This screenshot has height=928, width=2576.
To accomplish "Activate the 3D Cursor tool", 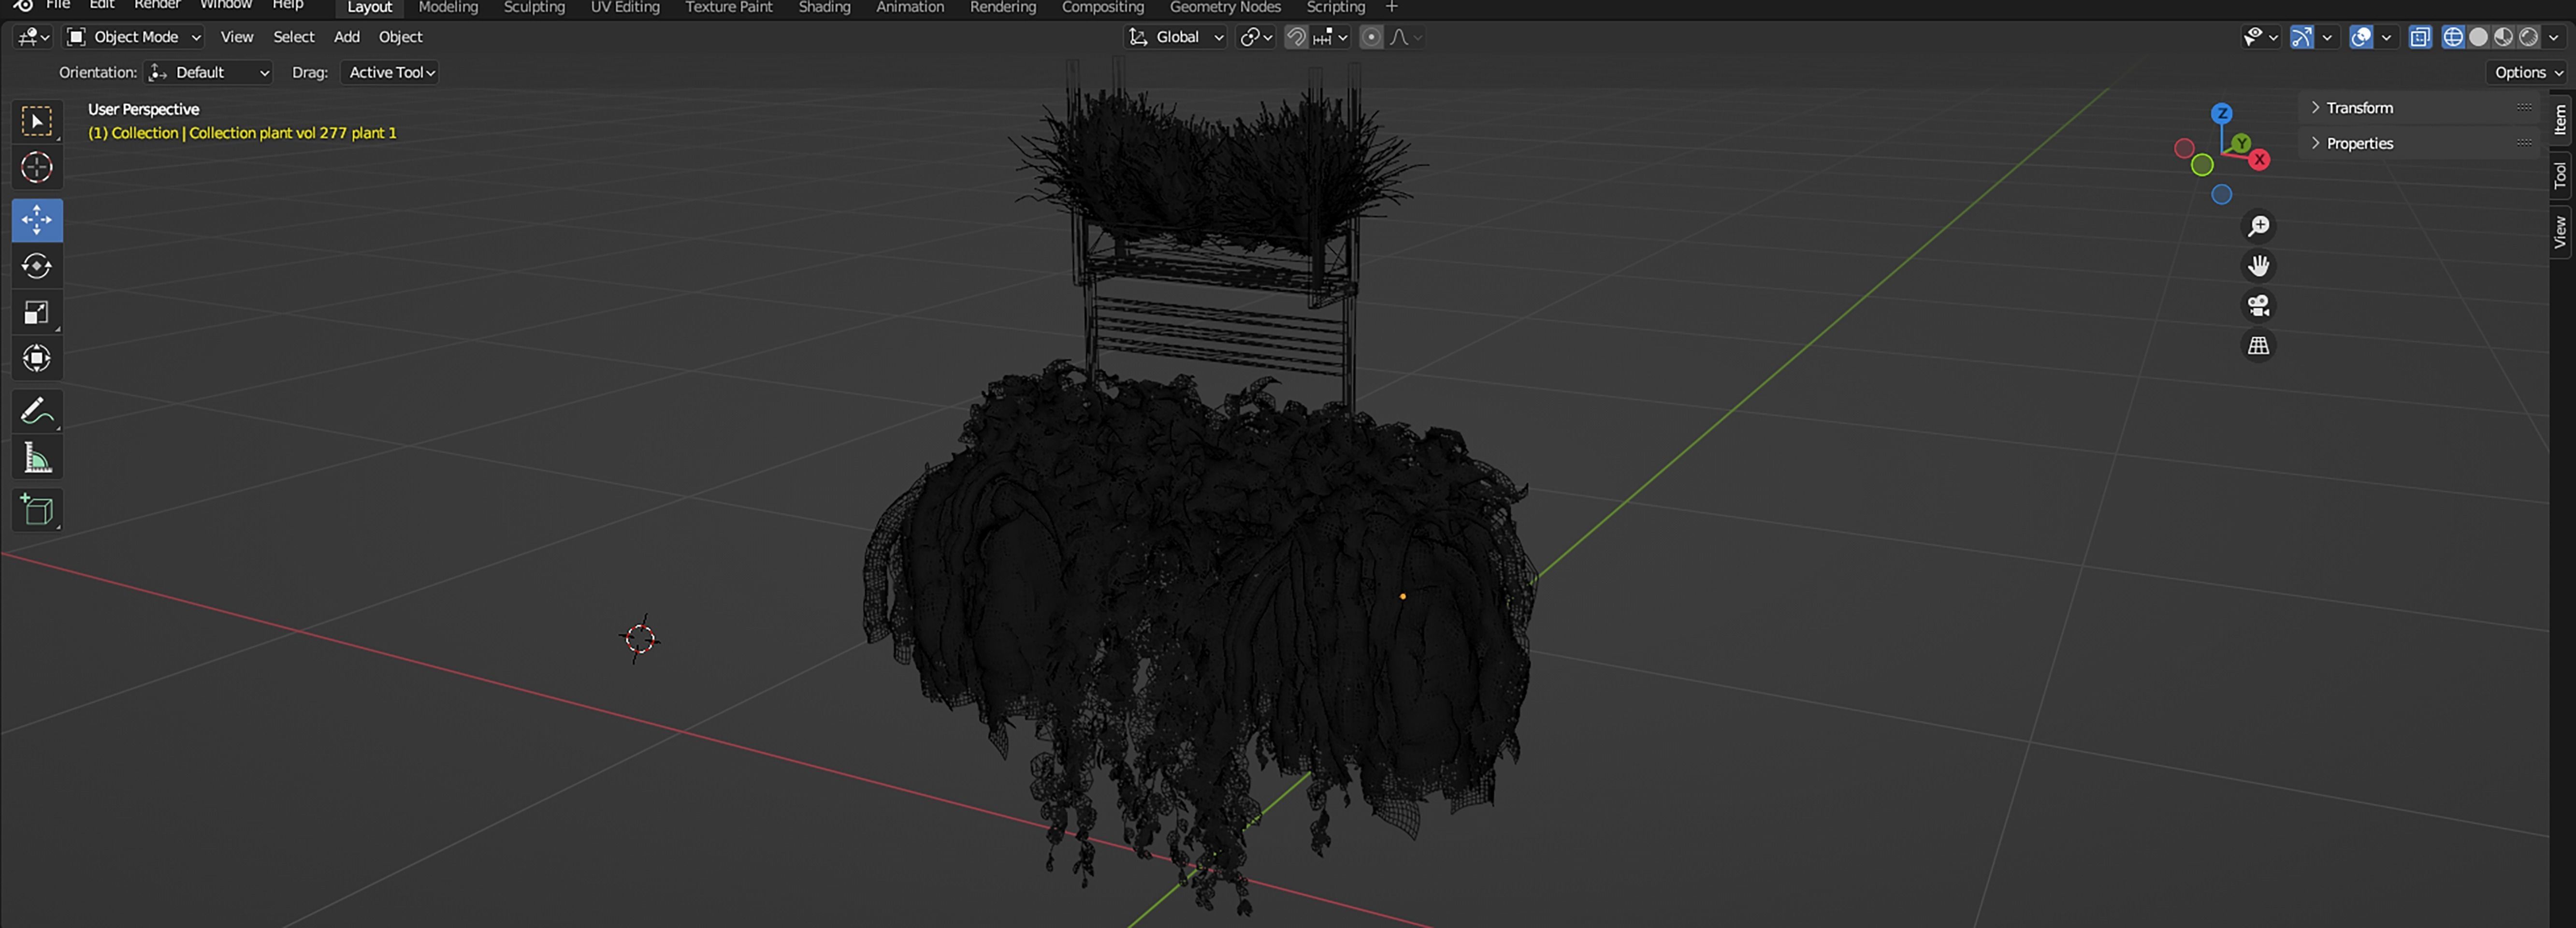I will coord(37,167).
